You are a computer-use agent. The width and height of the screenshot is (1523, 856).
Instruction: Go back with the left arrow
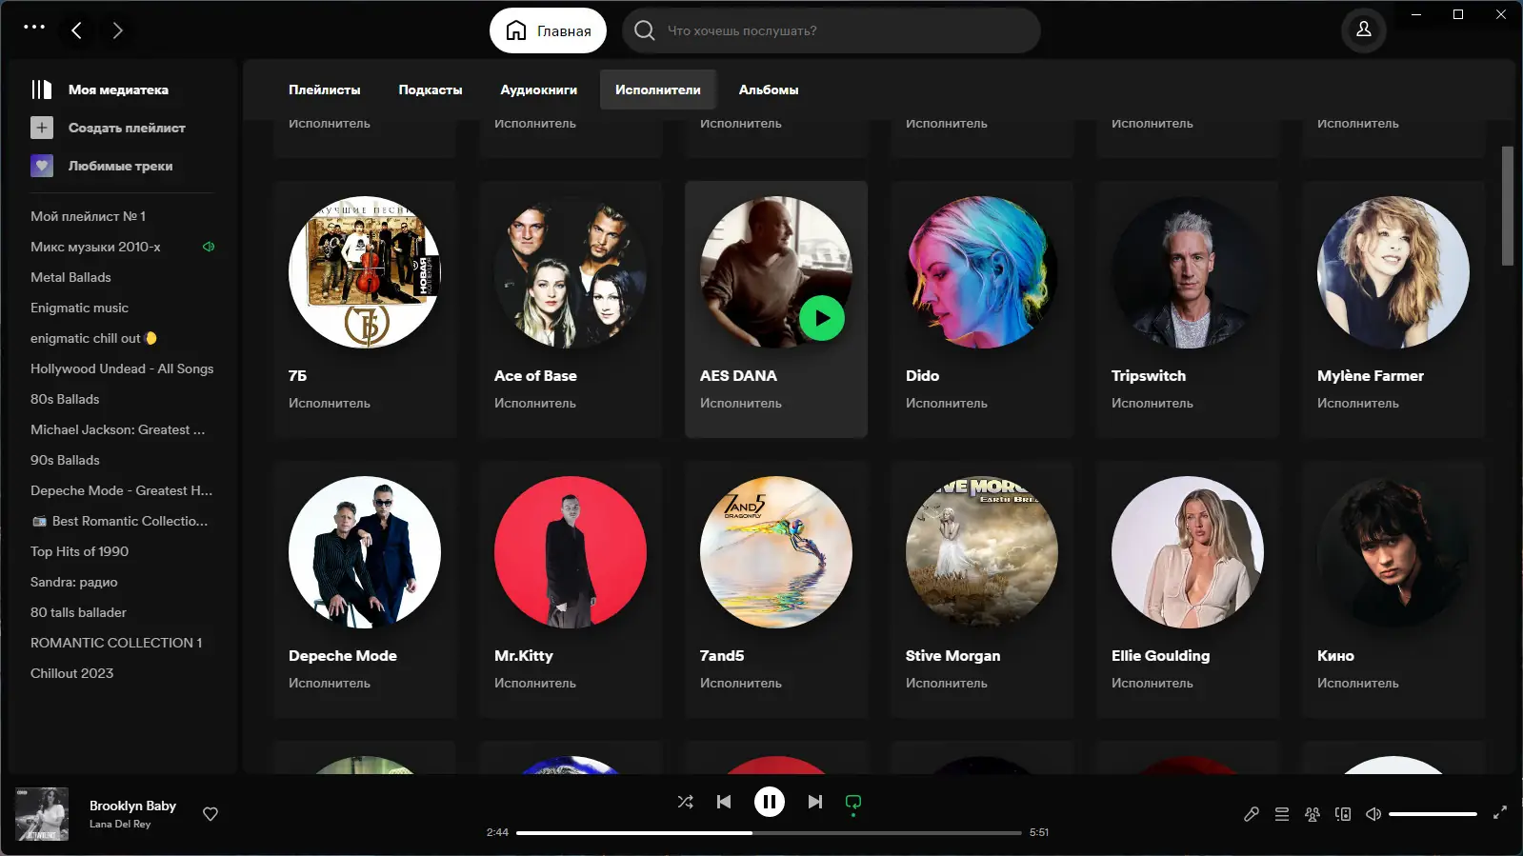(77, 30)
